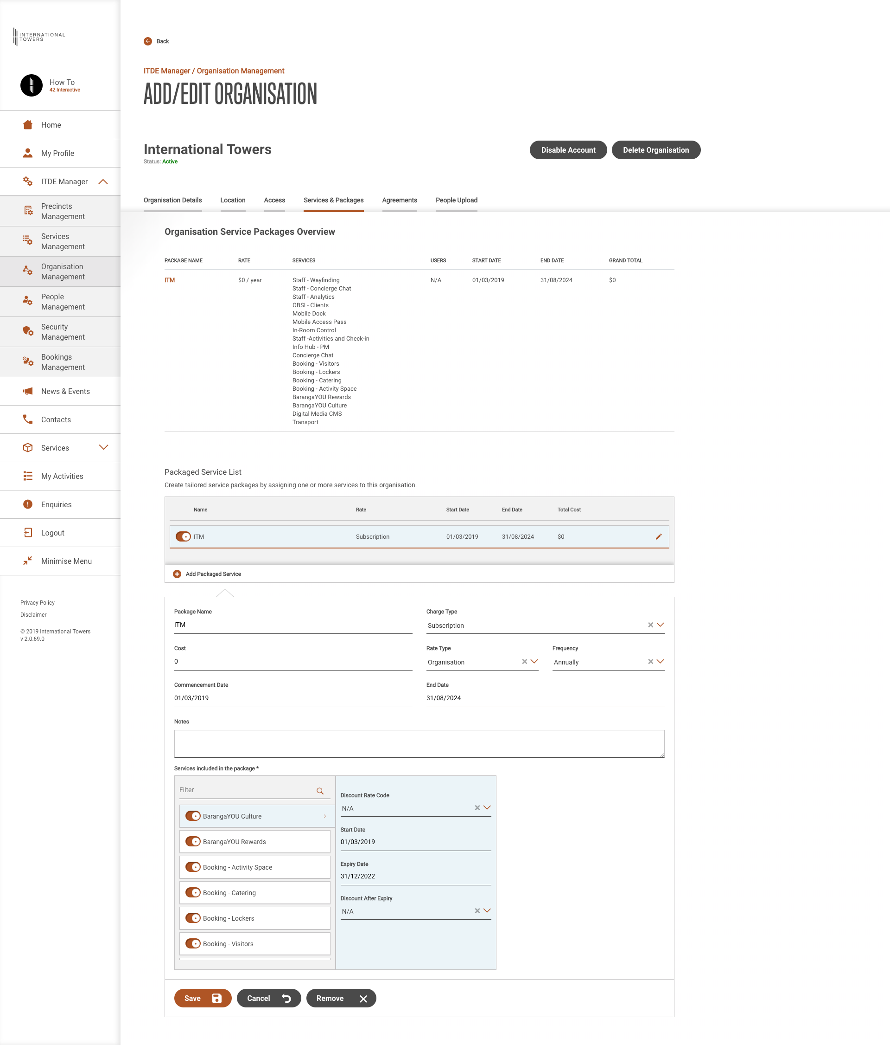Open the Disclaimer link
This screenshot has height=1045, width=890.
coord(33,615)
